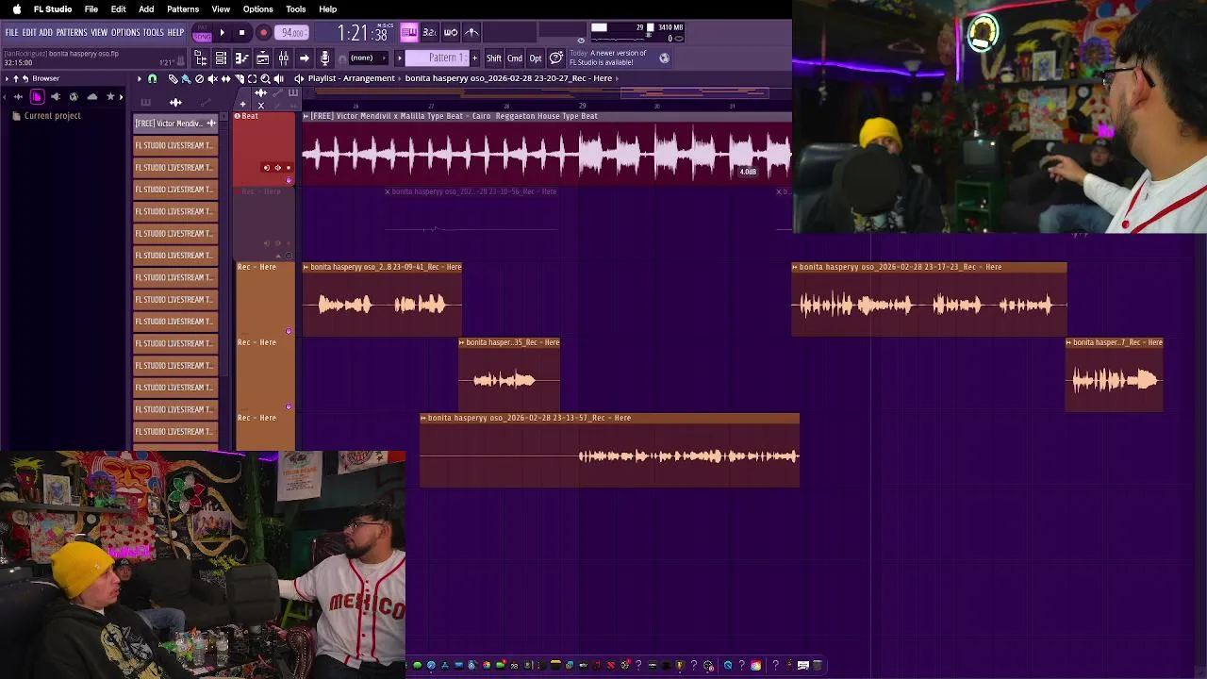Select the FREE Victor Mendivil picker entry
Viewport: 1207px width, 679px height.
click(x=175, y=124)
